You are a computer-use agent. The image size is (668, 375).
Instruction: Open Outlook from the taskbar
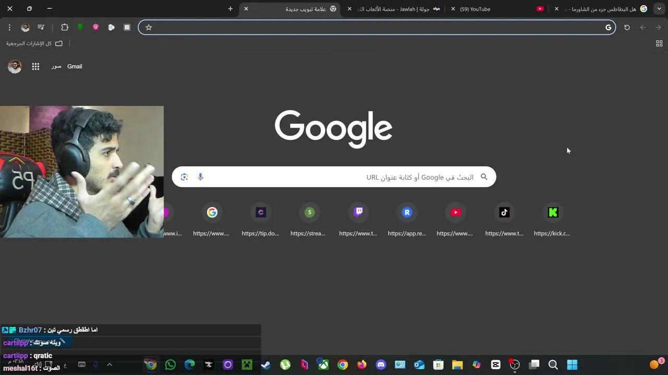pos(419,365)
